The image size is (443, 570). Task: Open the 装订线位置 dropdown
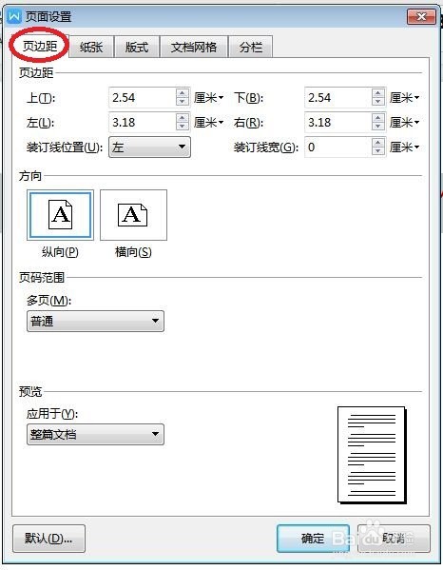pyautogui.click(x=149, y=147)
